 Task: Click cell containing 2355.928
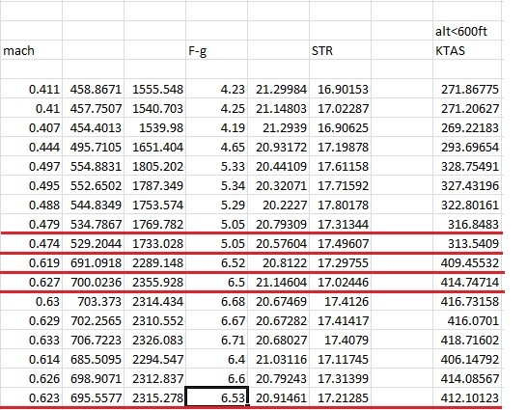pos(155,282)
